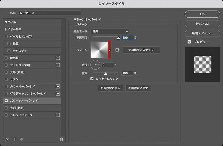The width and height of the screenshot is (223, 146).
Task: Click the 元の場所にスナップ button
Action: [x=141, y=50]
